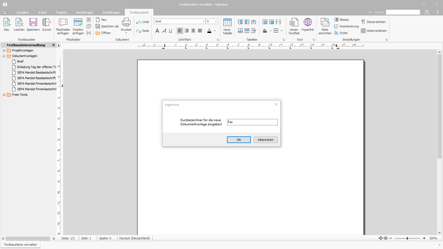
Task: Expand the Projektvorlagen folder
Action: tap(4, 50)
